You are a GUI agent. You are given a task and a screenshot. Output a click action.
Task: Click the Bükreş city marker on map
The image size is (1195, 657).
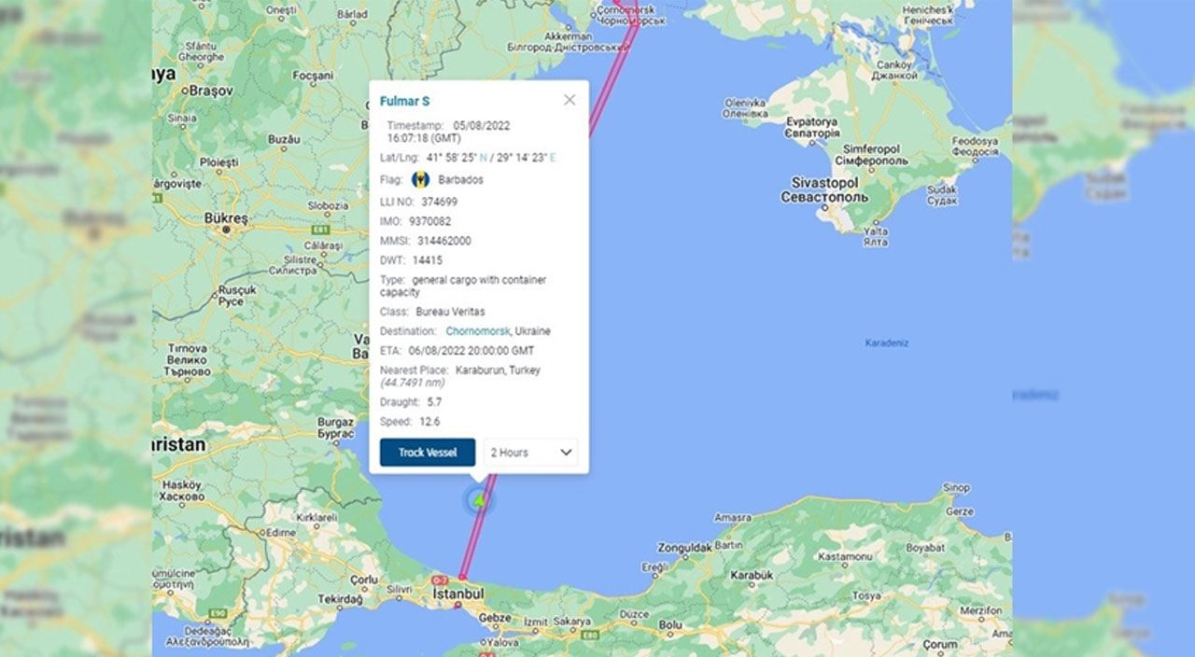point(227,230)
